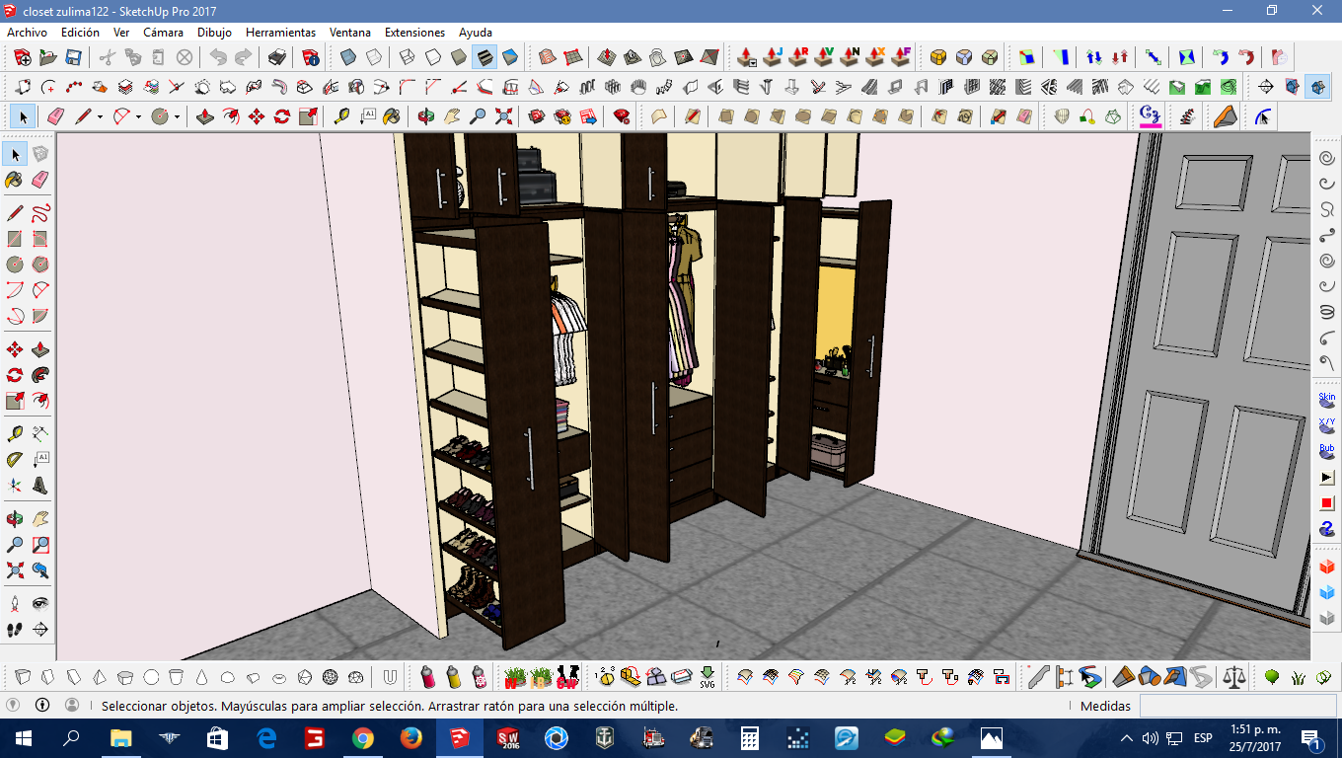The width and height of the screenshot is (1342, 758).
Task: Open the Circle shape tool dropdown arrow
Action: coord(177,117)
